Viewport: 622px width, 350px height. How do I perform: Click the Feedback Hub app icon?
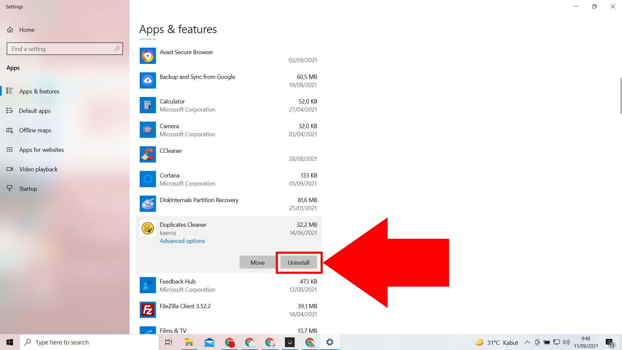147,285
